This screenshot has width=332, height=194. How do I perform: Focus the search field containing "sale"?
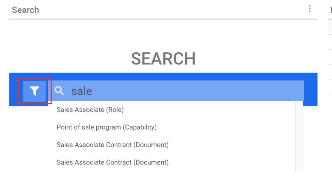click(x=166, y=91)
